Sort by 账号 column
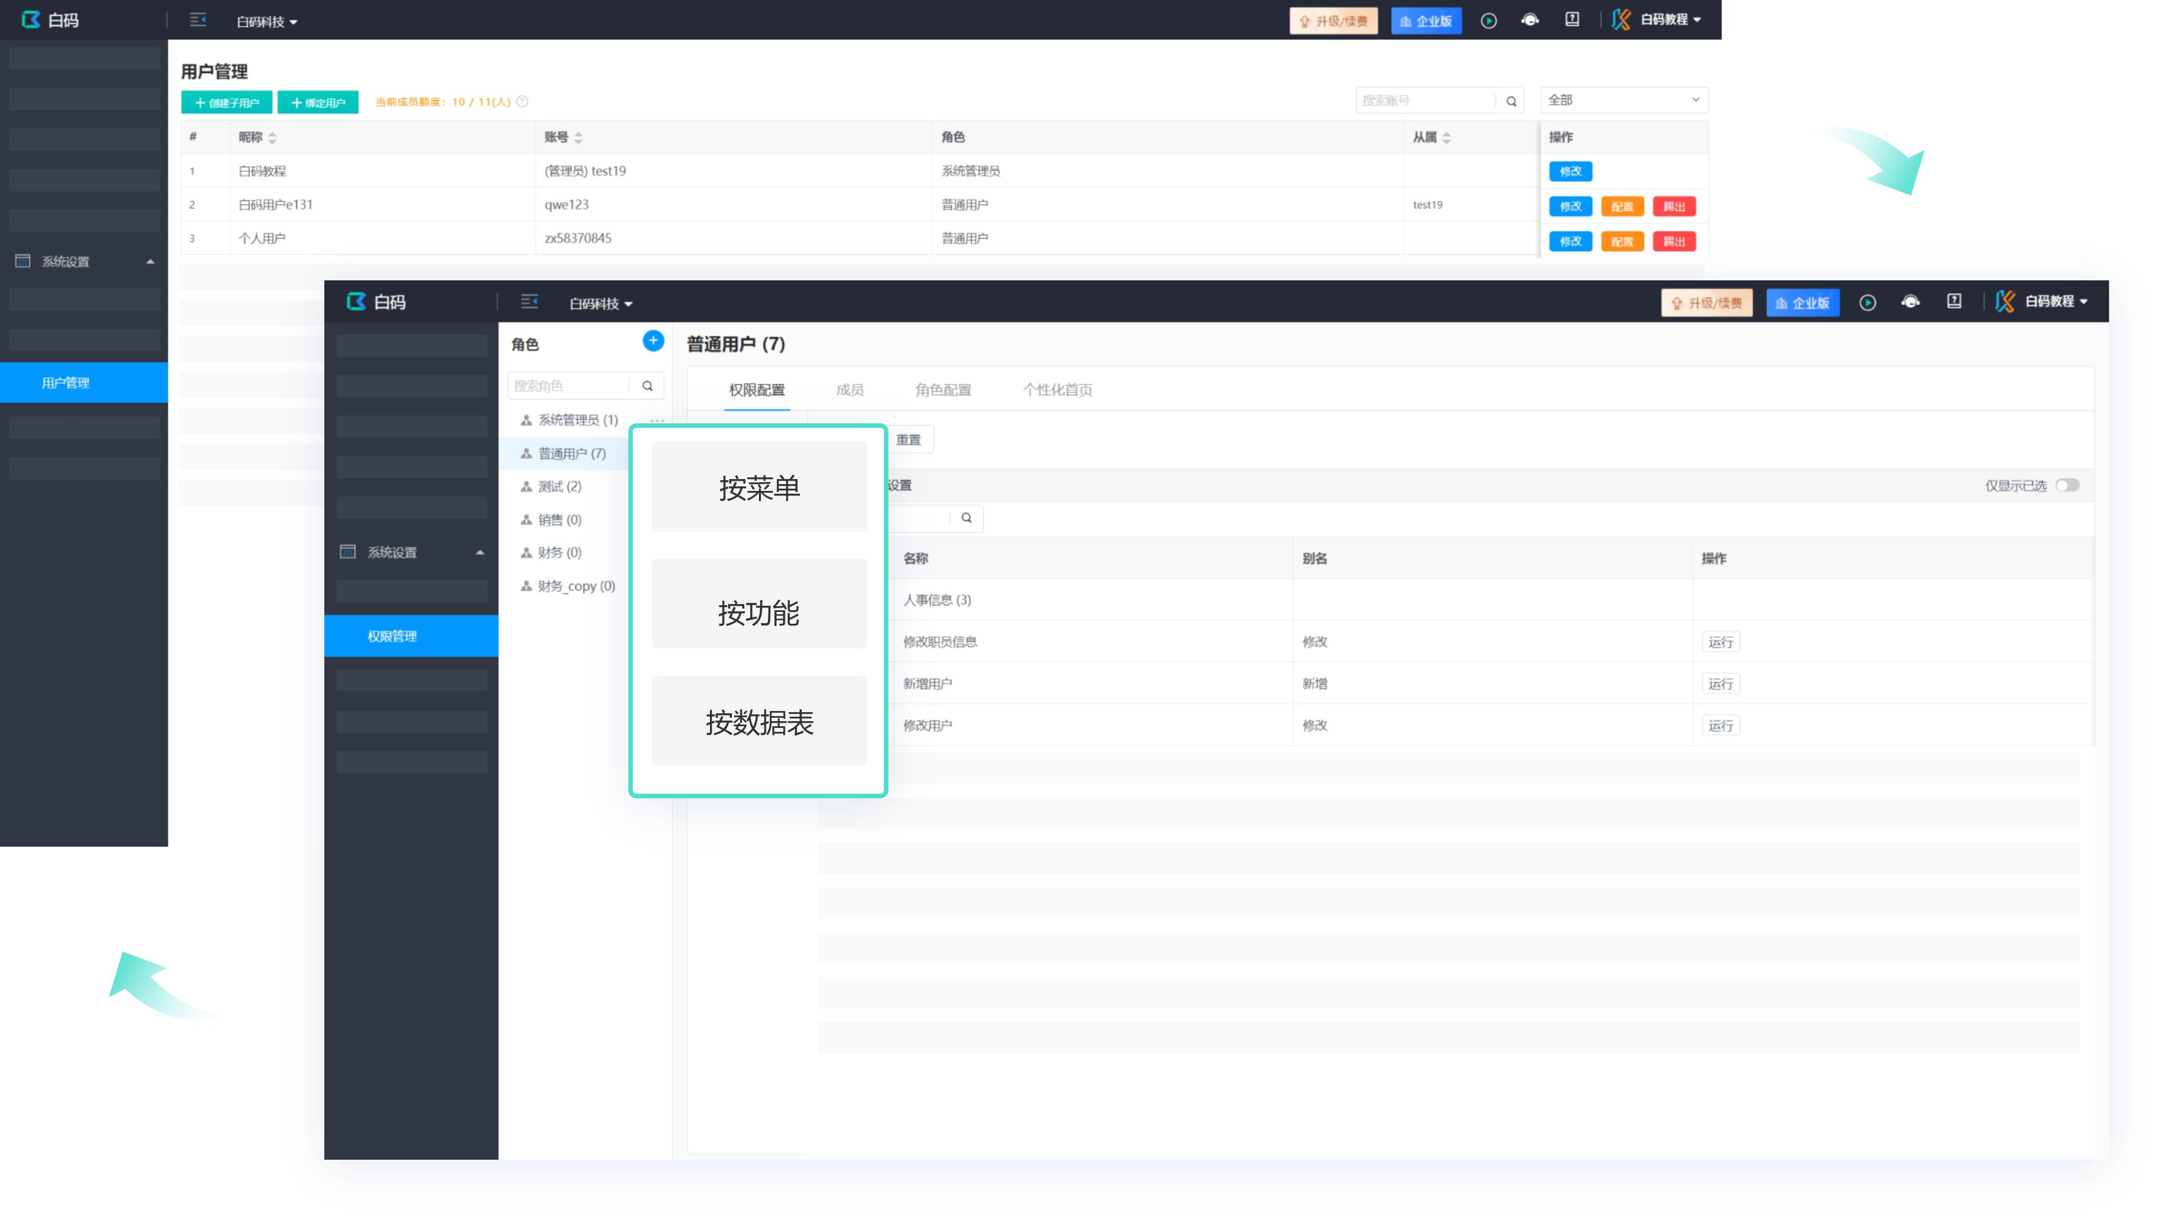 pyautogui.click(x=578, y=137)
